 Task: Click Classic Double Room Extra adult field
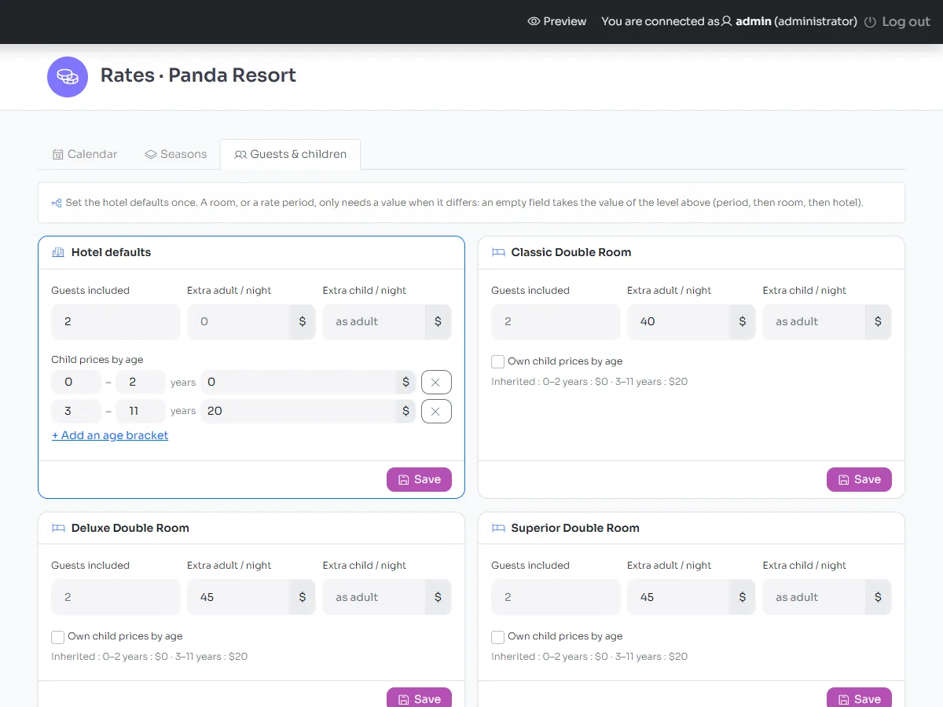[x=678, y=322]
